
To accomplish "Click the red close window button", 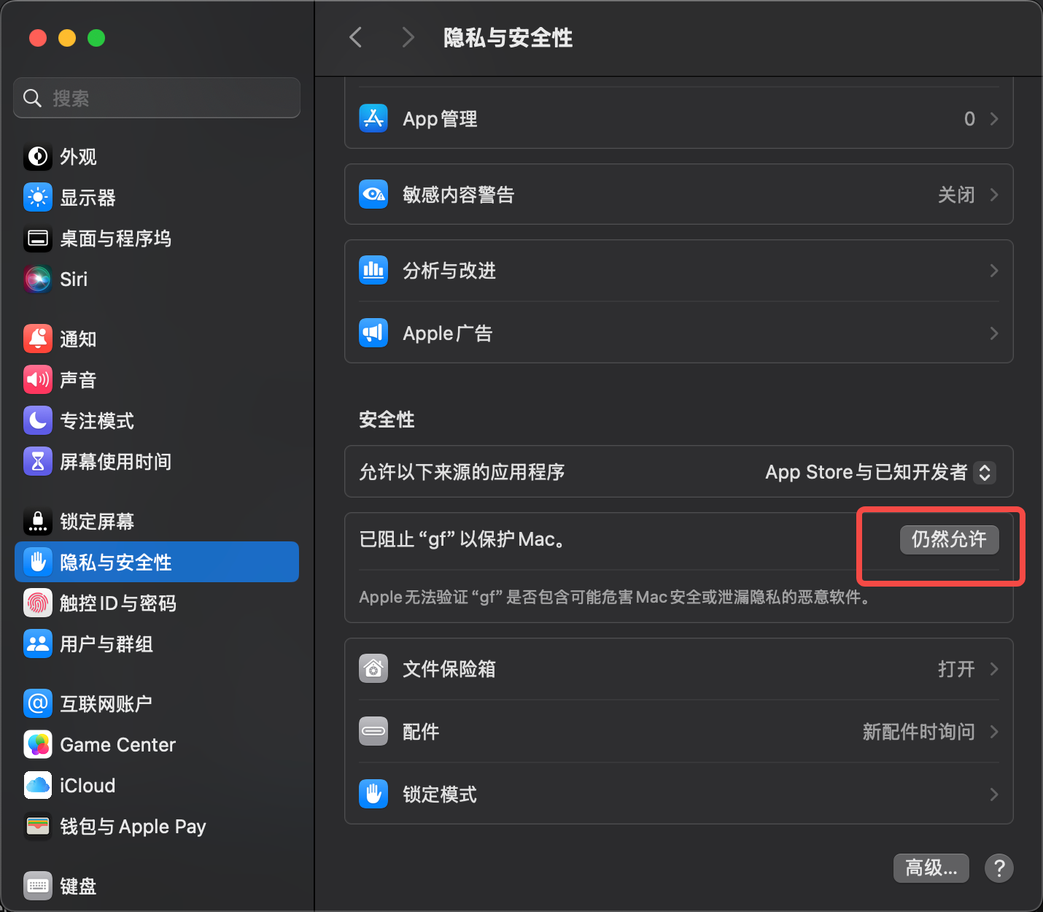I will tap(38, 38).
